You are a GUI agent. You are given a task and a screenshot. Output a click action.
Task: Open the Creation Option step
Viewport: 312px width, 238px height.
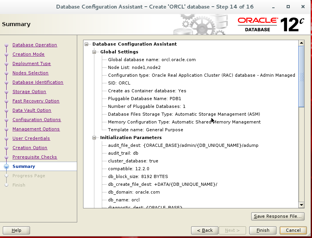[x=30, y=148]
